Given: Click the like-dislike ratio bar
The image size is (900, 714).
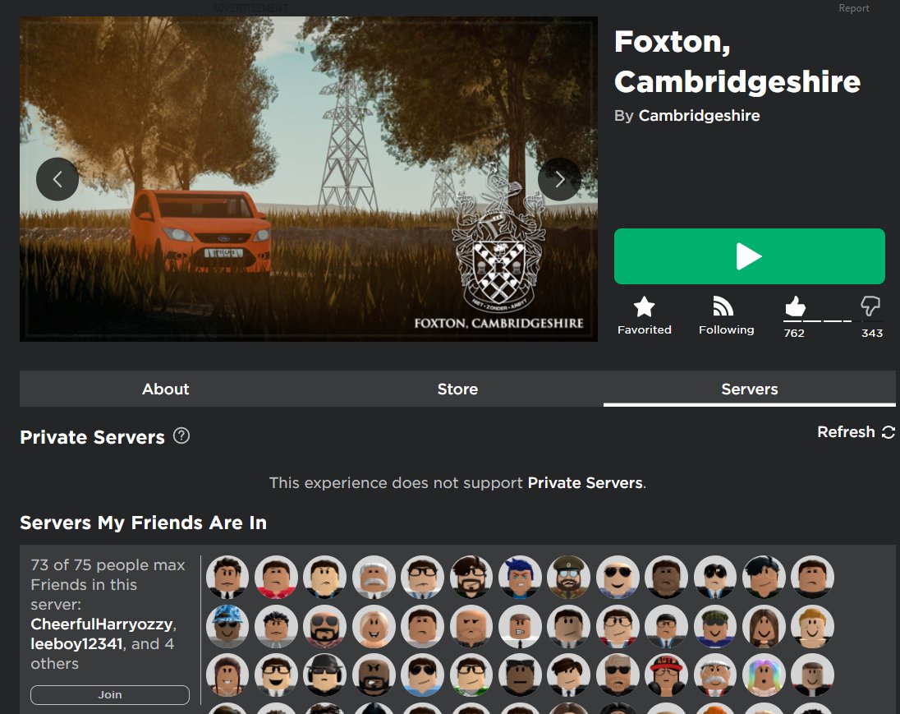Looking at the screenshot, I should (833, 320).
